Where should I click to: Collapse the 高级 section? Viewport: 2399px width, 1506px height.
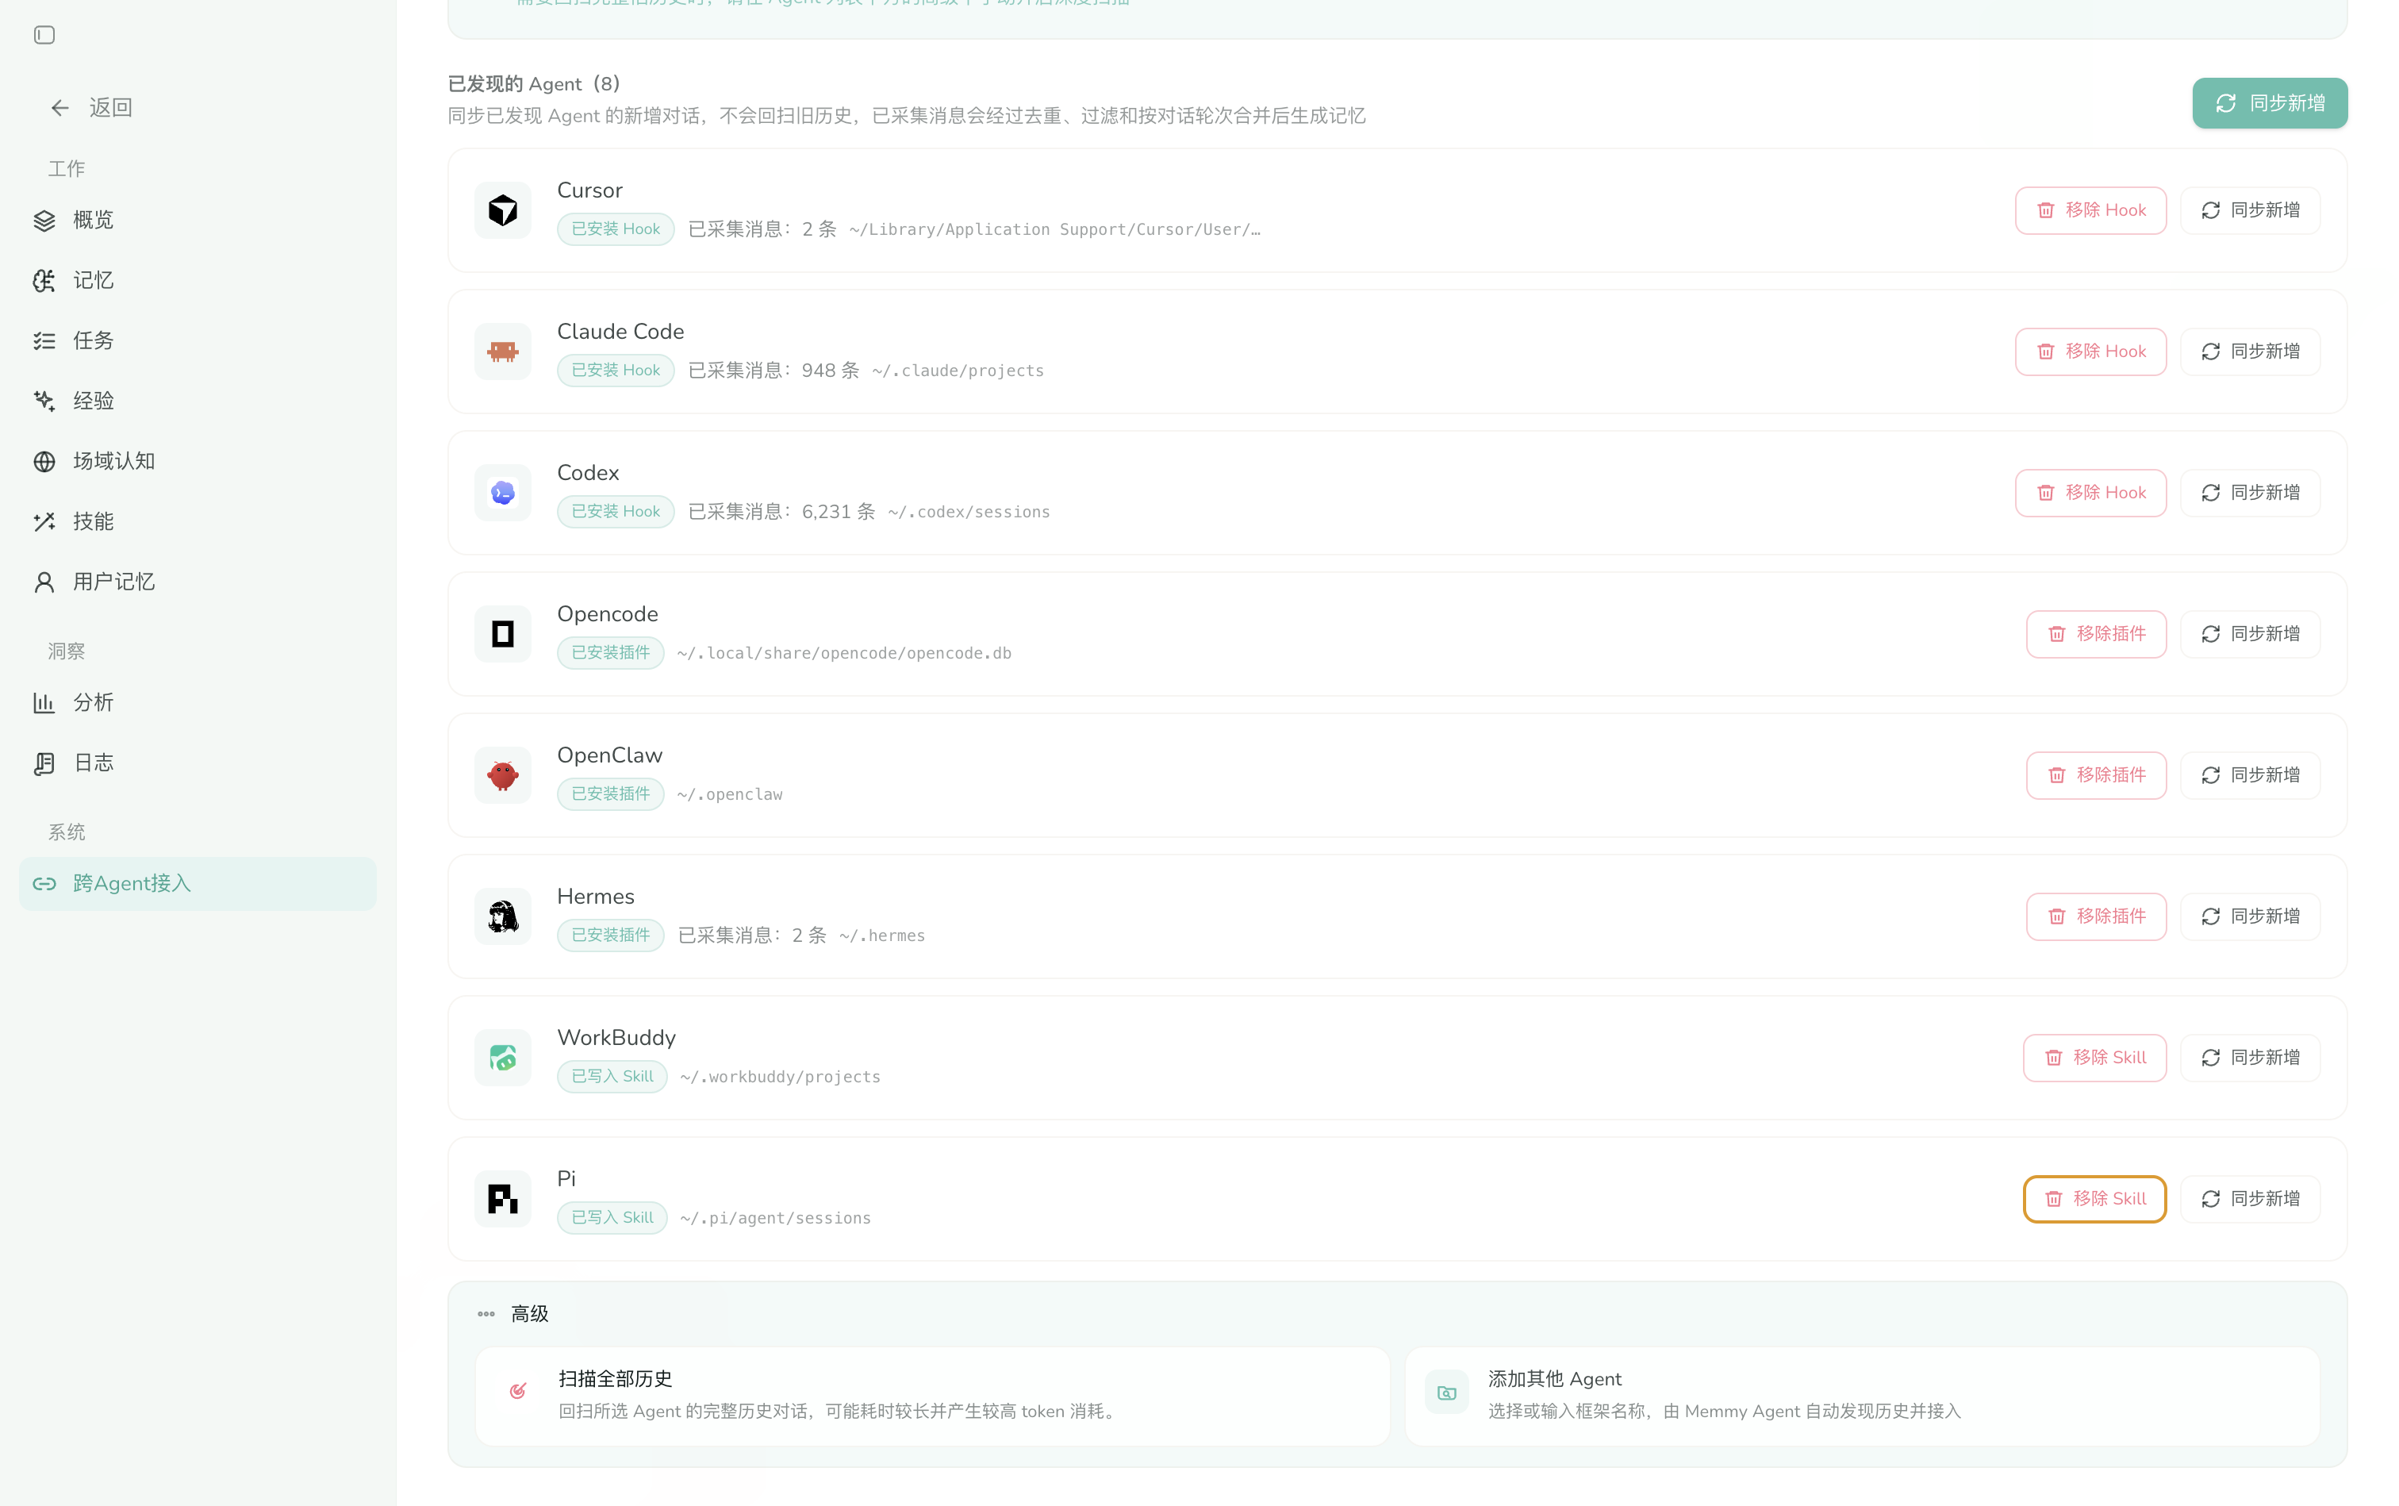(x=512, y=1315)
